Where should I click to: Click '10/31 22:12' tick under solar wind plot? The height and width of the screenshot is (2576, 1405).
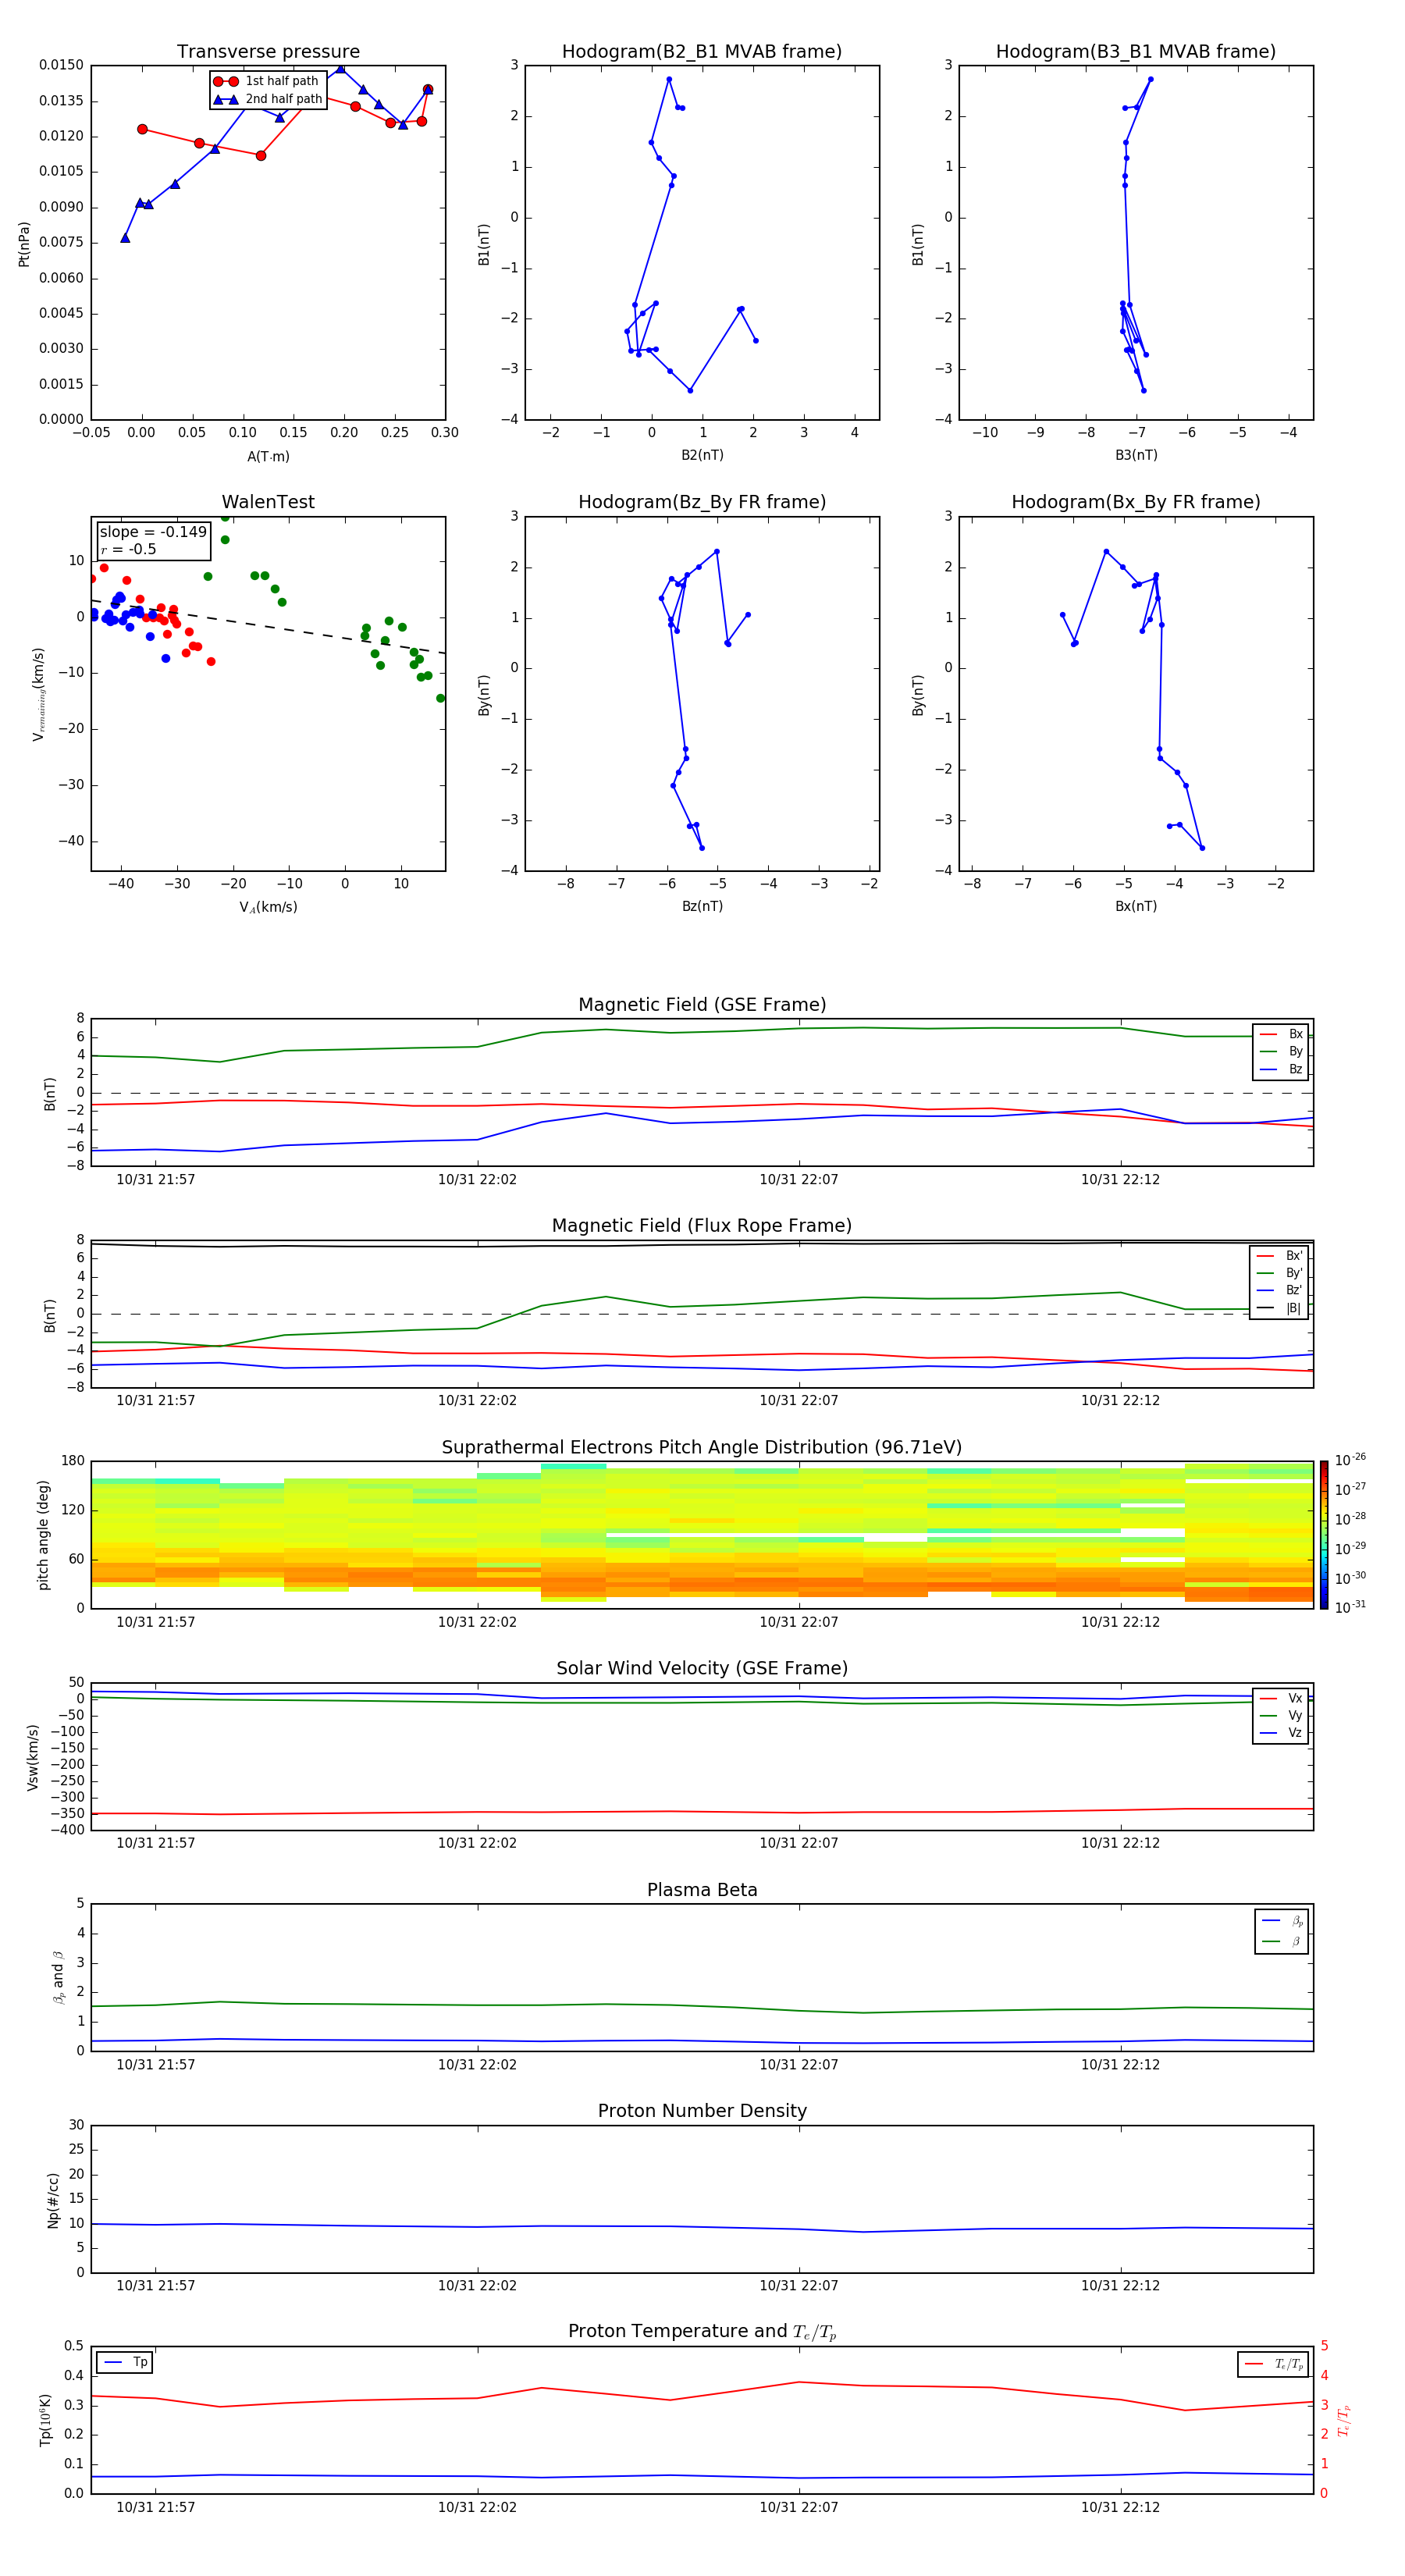(1120, 1843)
